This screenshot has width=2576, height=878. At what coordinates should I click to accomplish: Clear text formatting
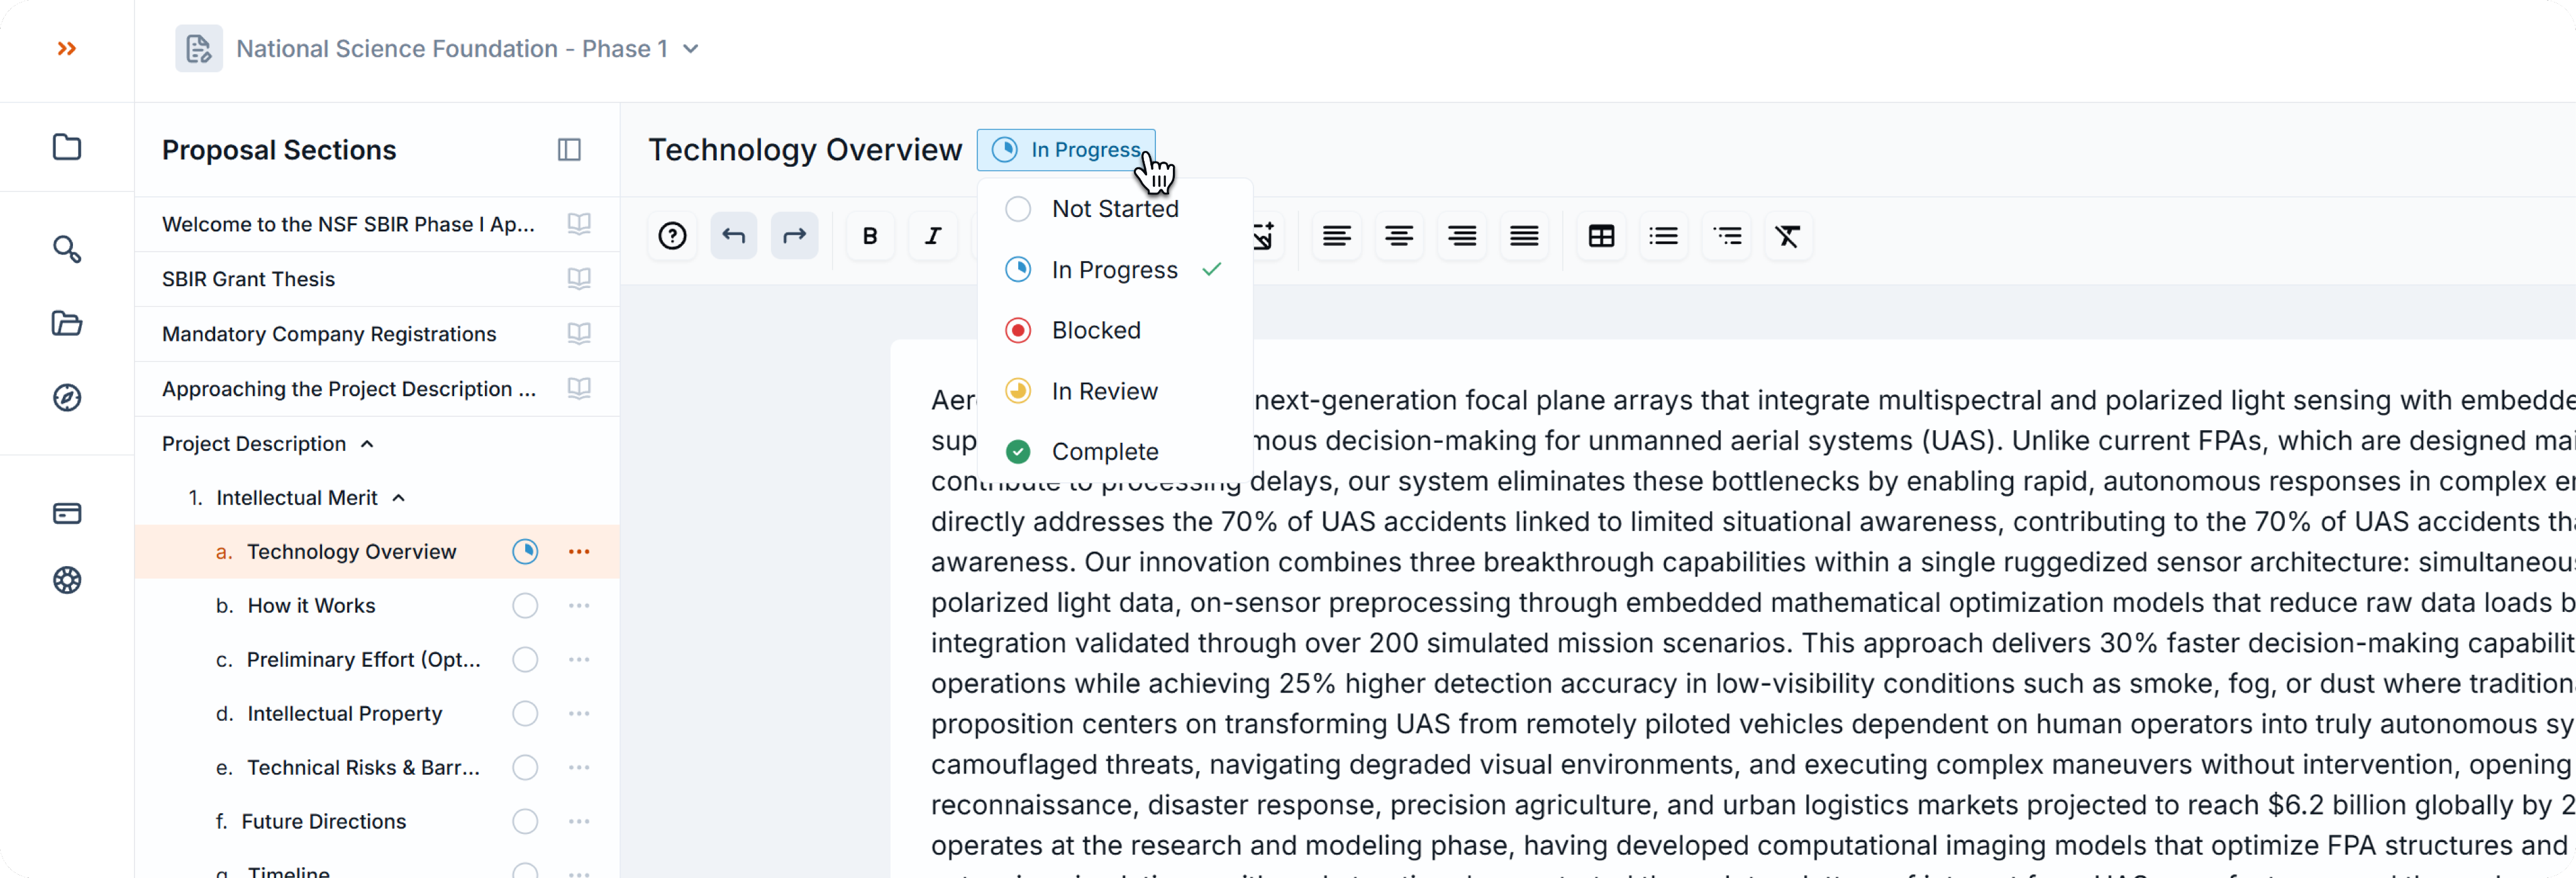coord(1787,236)
